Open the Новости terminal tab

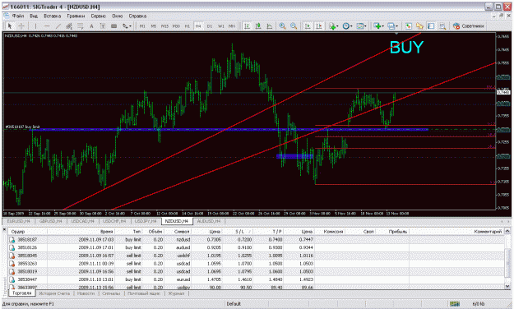point(86,293)
